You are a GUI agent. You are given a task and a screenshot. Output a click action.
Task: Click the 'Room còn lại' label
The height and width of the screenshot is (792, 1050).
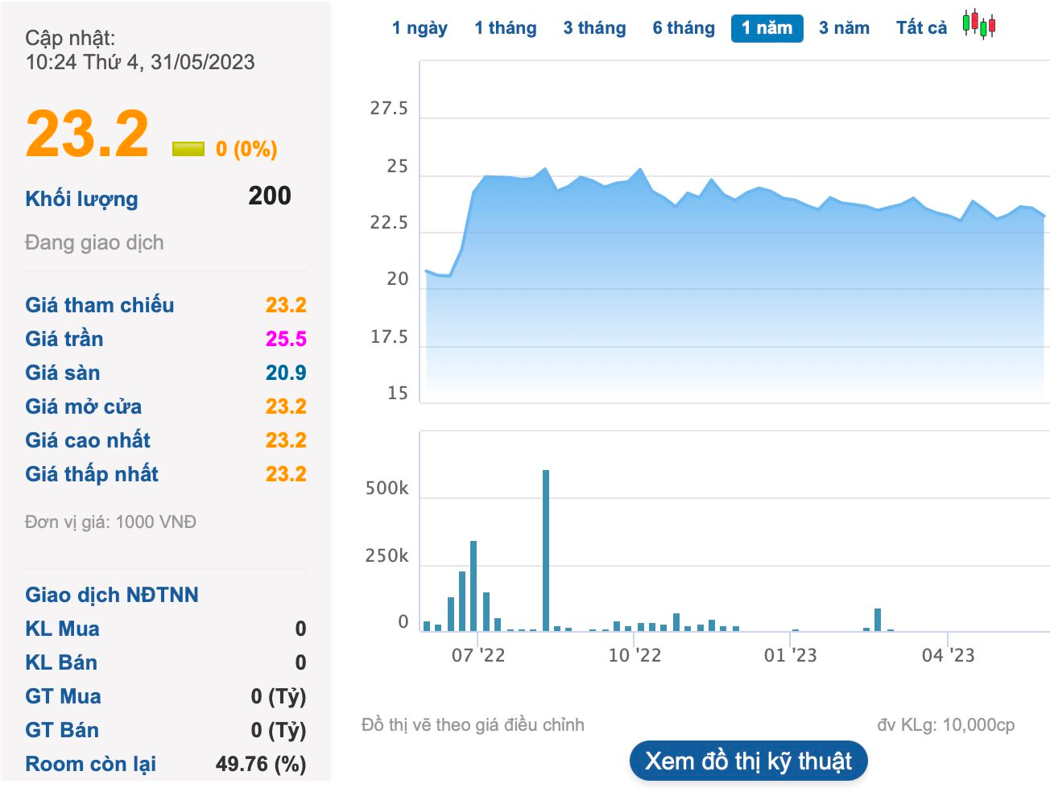tap(91, 764)
